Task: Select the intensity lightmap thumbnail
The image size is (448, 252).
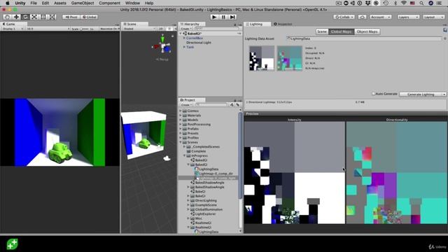Action: (x=262, y=58)
